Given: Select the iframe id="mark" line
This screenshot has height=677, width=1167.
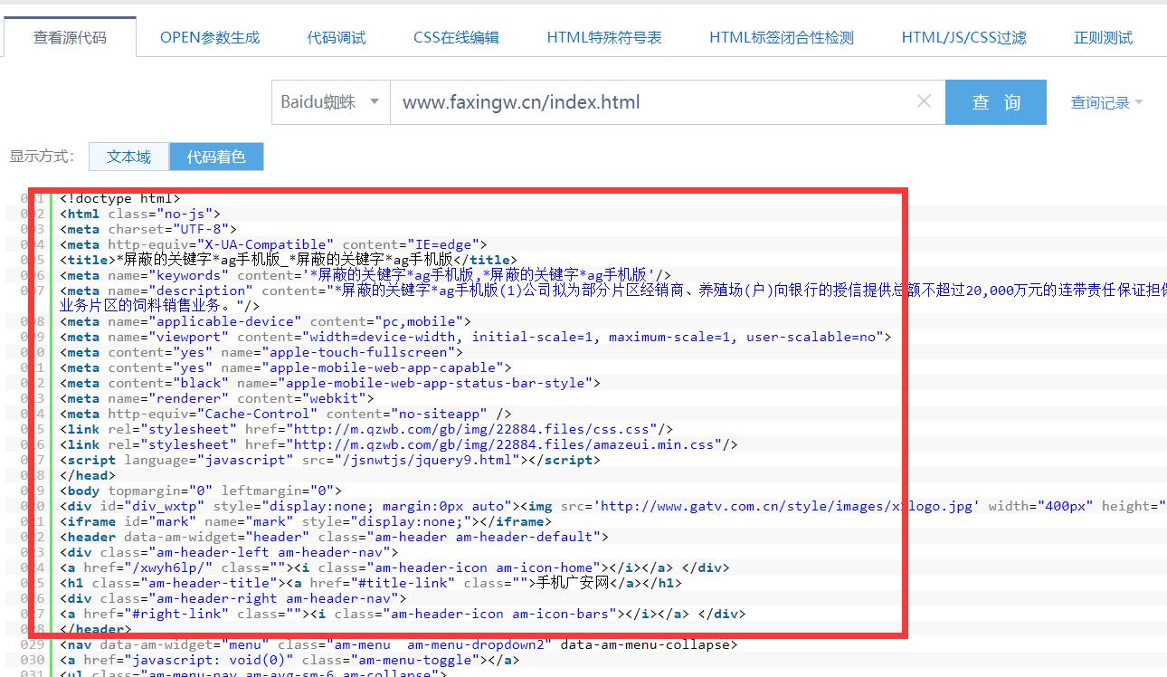Looking at the screenshot, I should coord(306,521).
